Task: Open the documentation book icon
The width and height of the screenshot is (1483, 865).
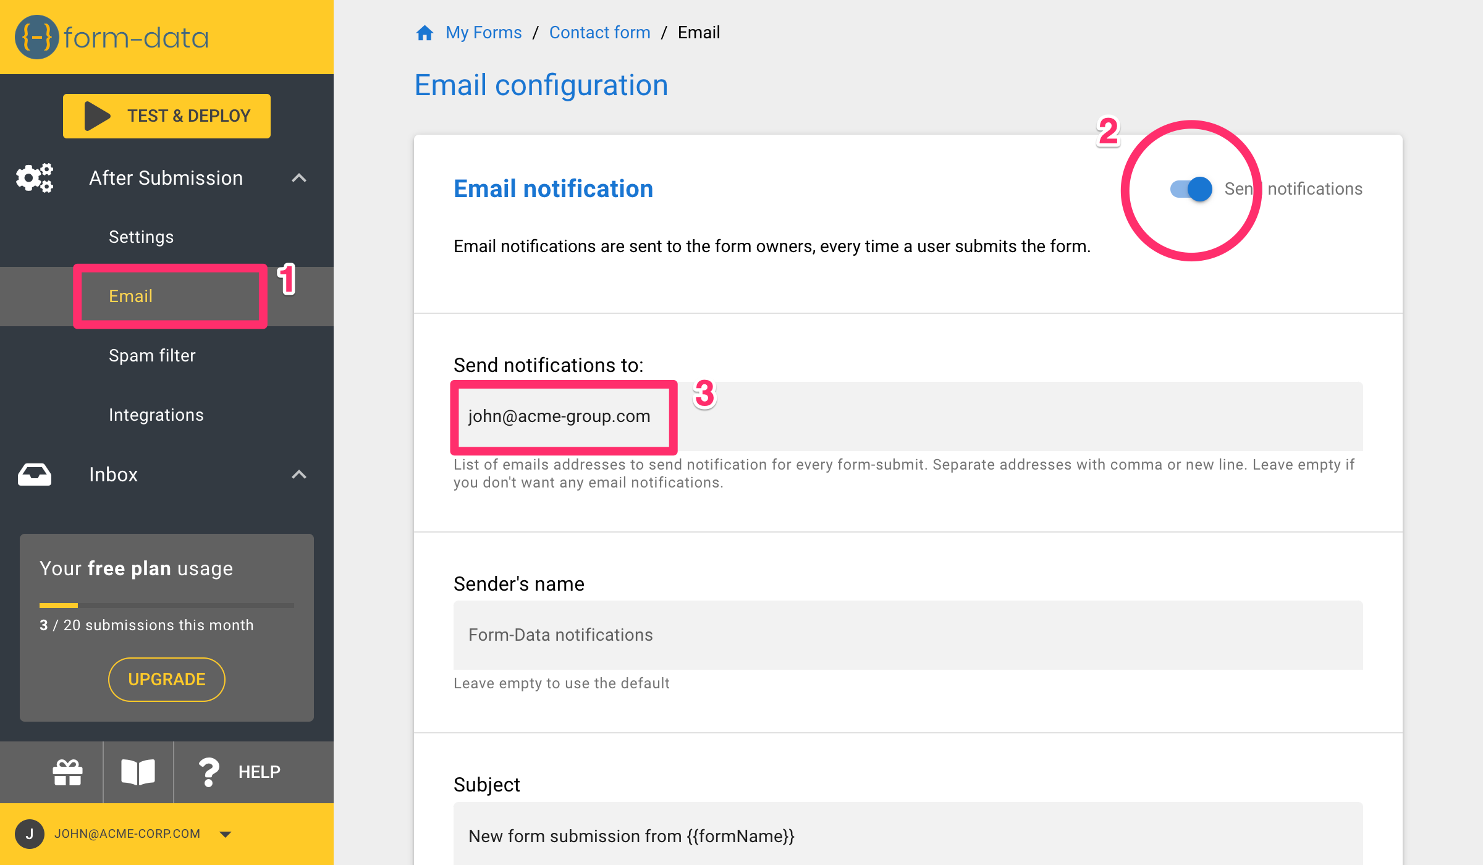Action: (138, 772)
